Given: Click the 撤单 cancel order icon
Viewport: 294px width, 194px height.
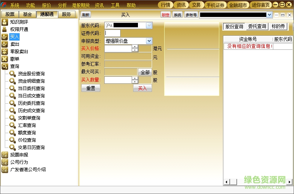Looking at the screenshot, I should [4, 59].
